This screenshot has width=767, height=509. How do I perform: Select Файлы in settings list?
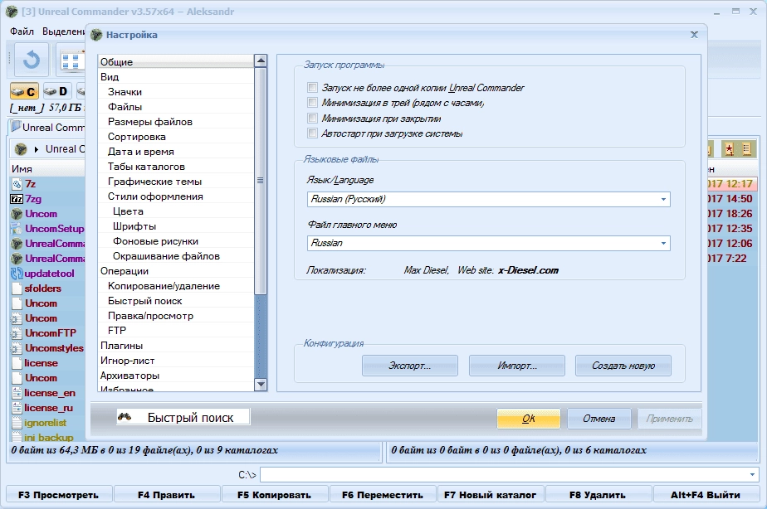coord(176,107)
